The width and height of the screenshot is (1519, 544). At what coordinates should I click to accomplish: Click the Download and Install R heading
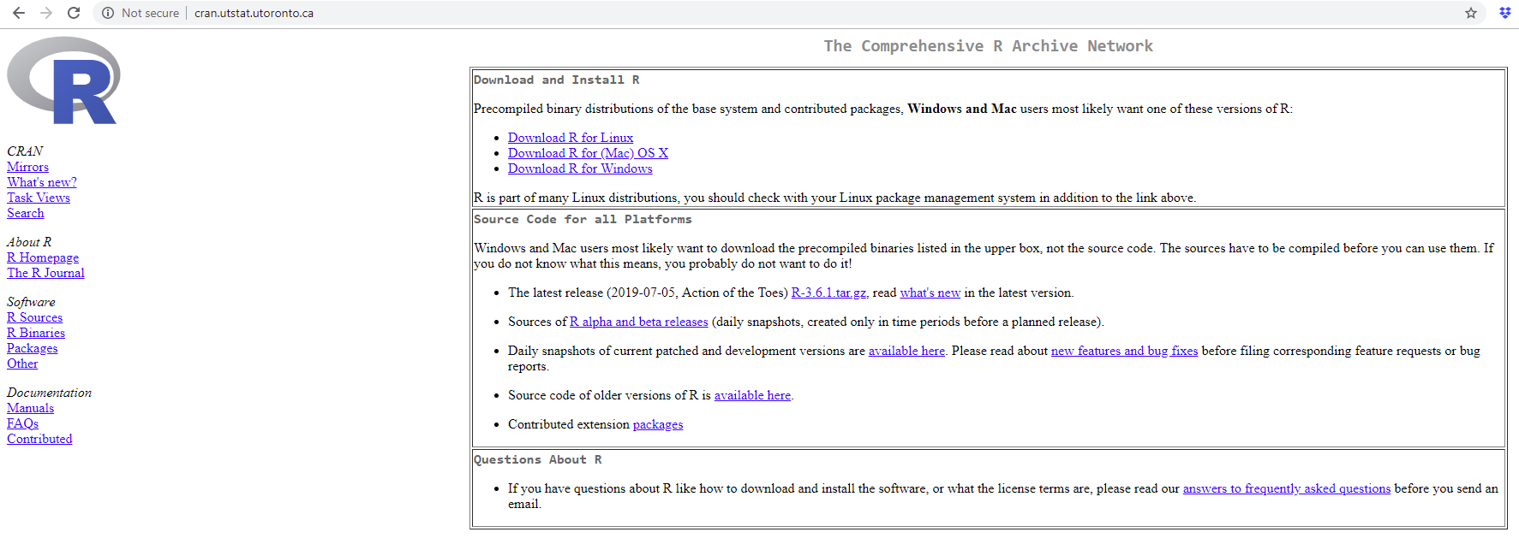pyautogui.click(x=557, y=80)
